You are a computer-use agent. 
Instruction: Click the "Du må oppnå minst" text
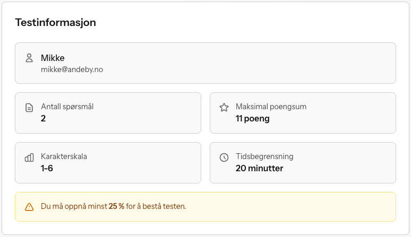[74, 206]
